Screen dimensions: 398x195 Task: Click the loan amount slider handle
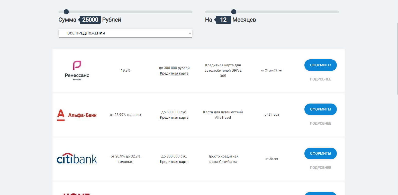pyautogui.click(x=66, y=12)
